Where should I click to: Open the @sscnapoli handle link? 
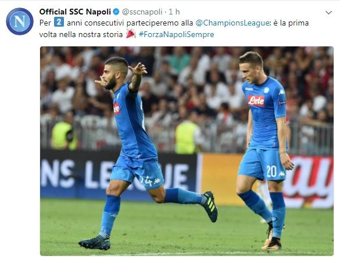[x=142, y=12]
